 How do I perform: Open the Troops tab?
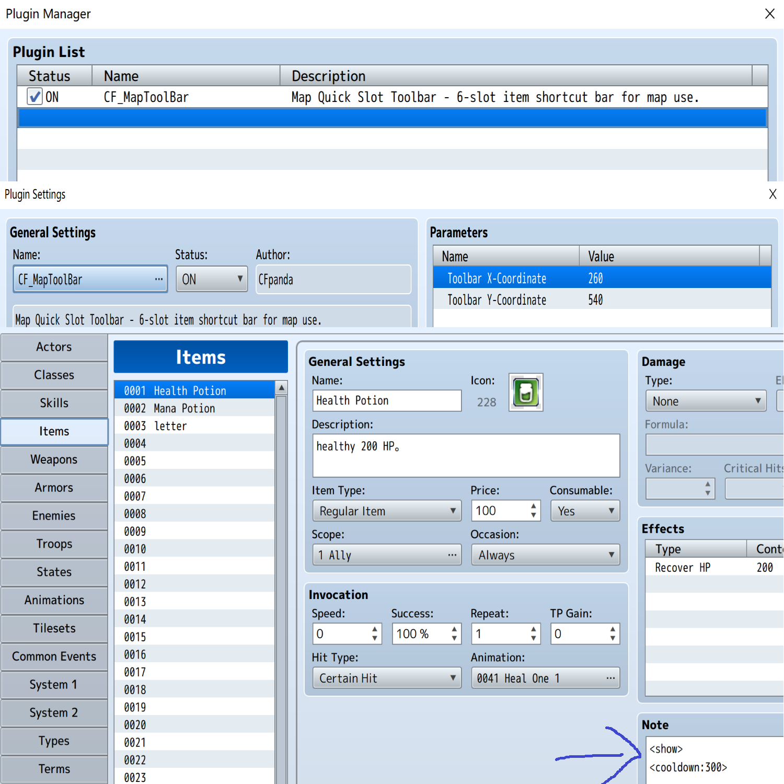54,544
